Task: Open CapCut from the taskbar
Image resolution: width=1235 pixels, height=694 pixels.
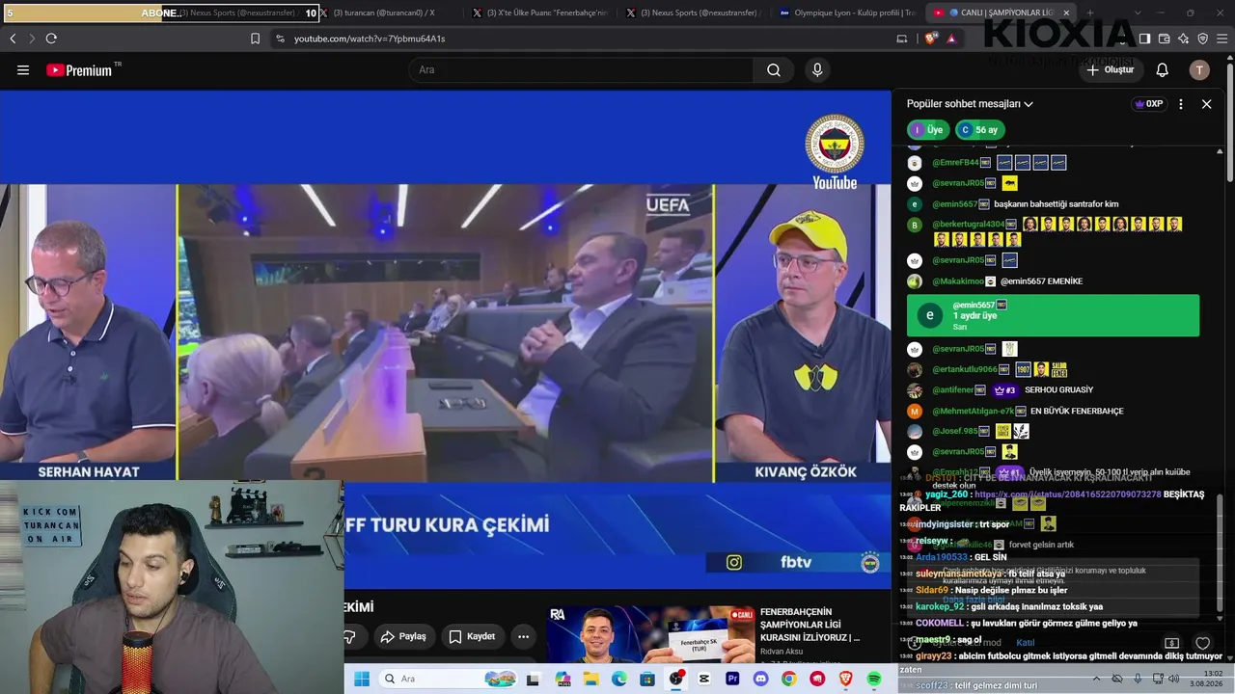Action: [704, 680]
